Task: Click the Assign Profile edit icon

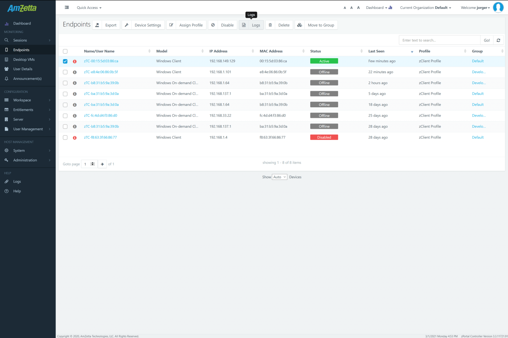Action: point(171,25)
